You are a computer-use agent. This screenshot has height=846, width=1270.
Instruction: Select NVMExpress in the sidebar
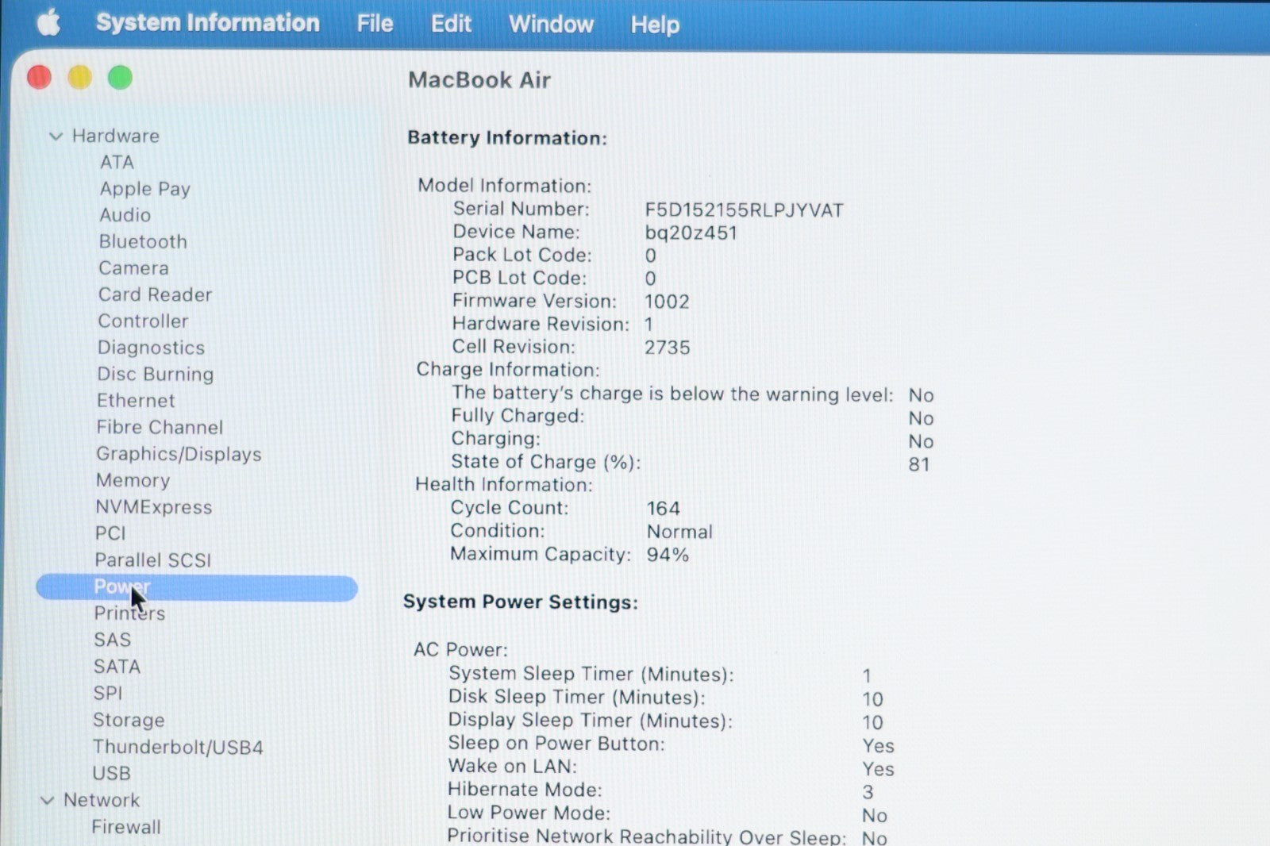pyautogui.click(x=153, y=507)
